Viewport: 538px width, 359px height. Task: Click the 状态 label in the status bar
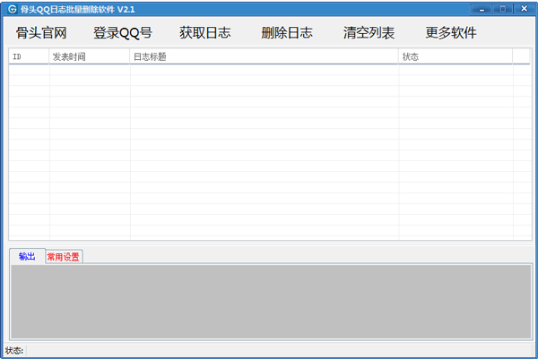tap(15, 350)
